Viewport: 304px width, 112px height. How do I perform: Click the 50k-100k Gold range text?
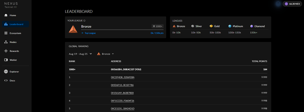tap(215, 33)
